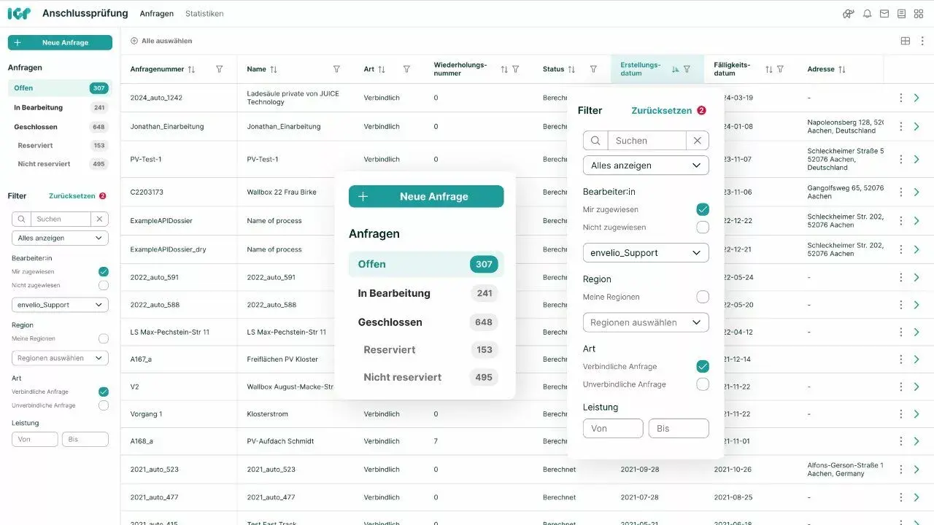Check Unverbindliche Anfrage in the left sidebar

[x=104, y=405]
